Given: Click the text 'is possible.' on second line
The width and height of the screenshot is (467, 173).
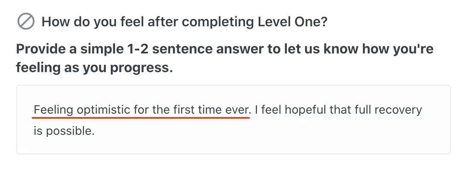Looking at the screenshot, I should click(64, 131).
